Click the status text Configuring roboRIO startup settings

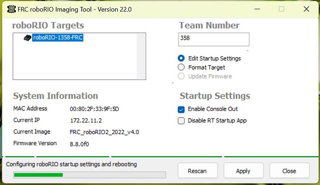click(71, 164)
